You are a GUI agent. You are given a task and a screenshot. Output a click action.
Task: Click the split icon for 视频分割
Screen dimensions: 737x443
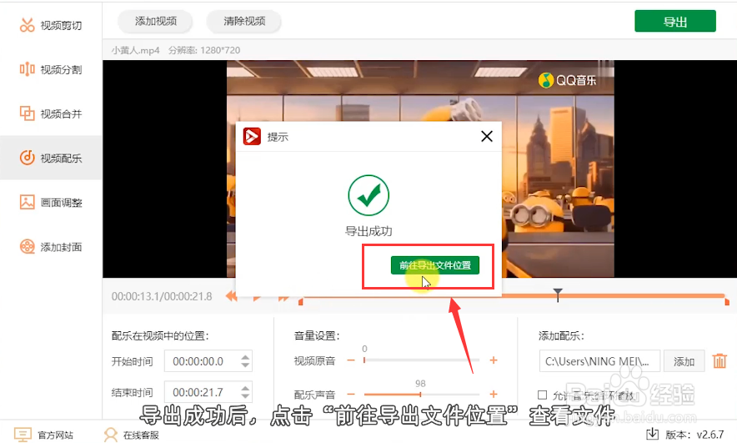[x=28, y=69]
